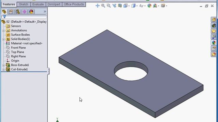
Task: Select the Cut-Extrude1 feature
Action: point(19,69)
